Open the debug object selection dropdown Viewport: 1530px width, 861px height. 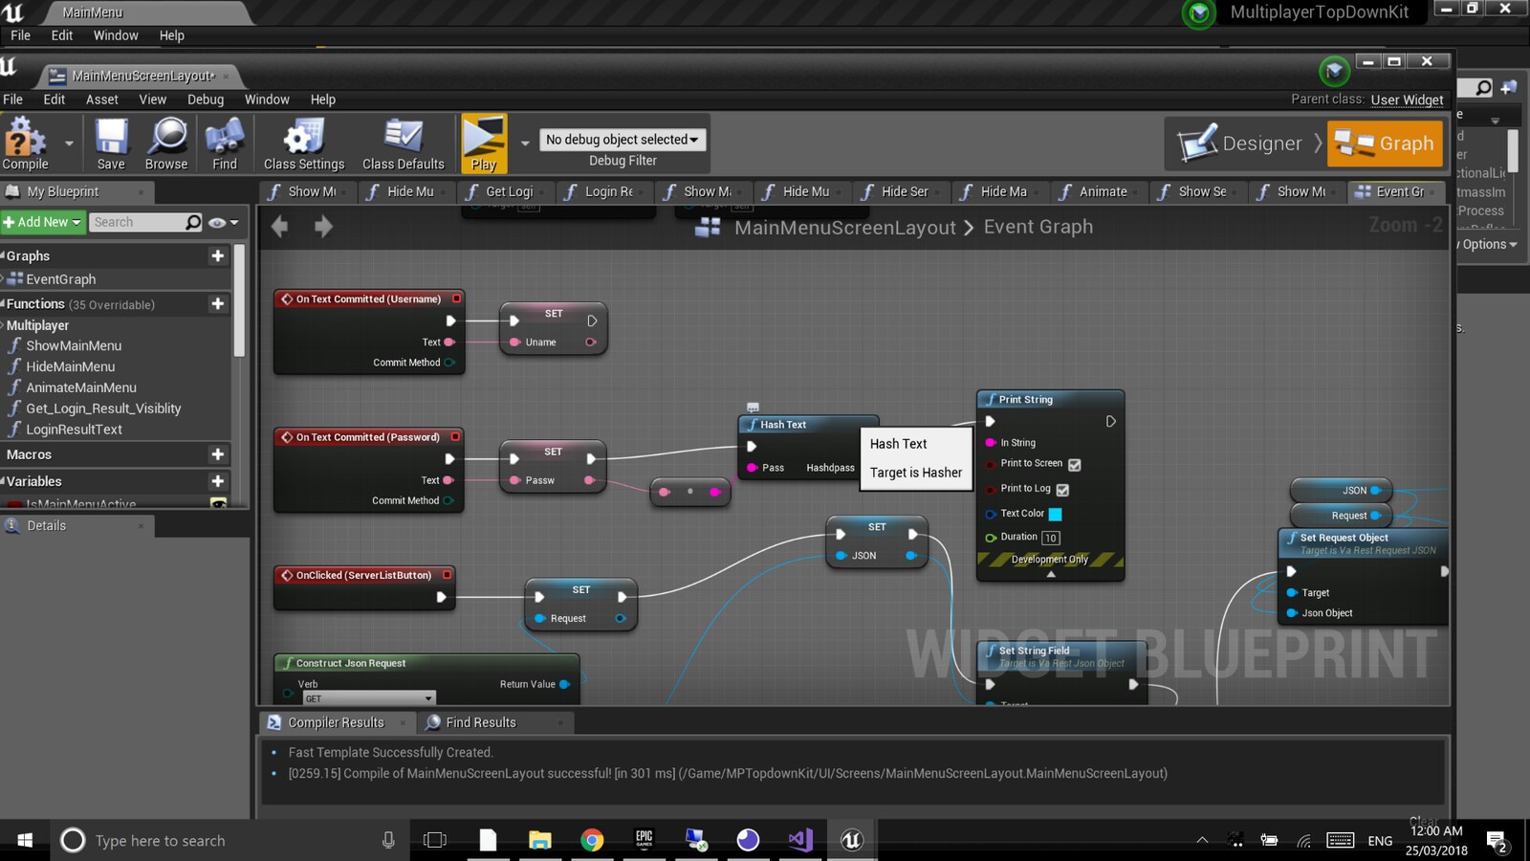point(622,140)
